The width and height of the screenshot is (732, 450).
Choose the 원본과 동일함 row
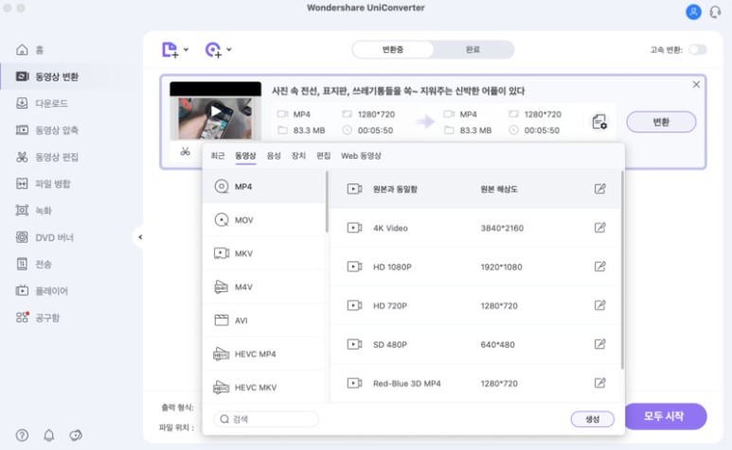475,189
